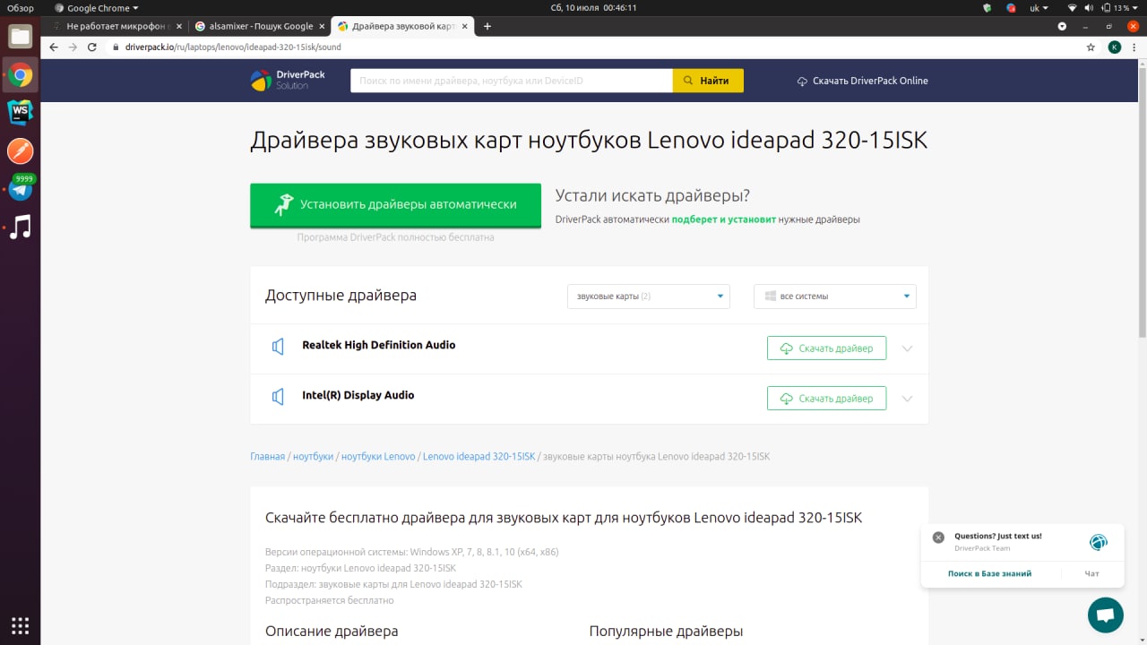Open the clock and calendar in the top bar
Viewport: 1147px width, 645px height.
point(595,8)
